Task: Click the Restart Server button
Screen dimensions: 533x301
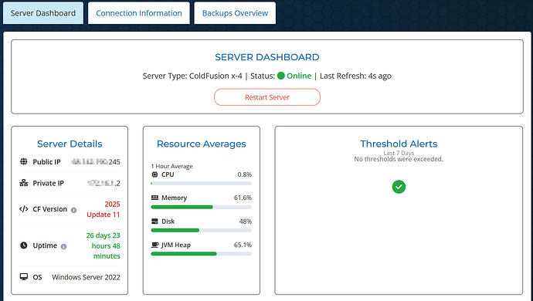Action: coord(267,97)
